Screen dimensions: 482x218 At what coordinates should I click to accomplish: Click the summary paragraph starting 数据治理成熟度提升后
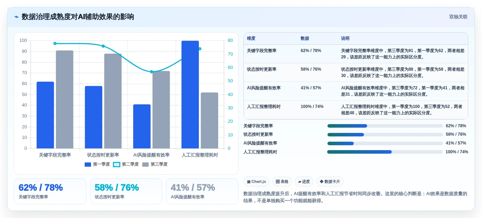355,197
